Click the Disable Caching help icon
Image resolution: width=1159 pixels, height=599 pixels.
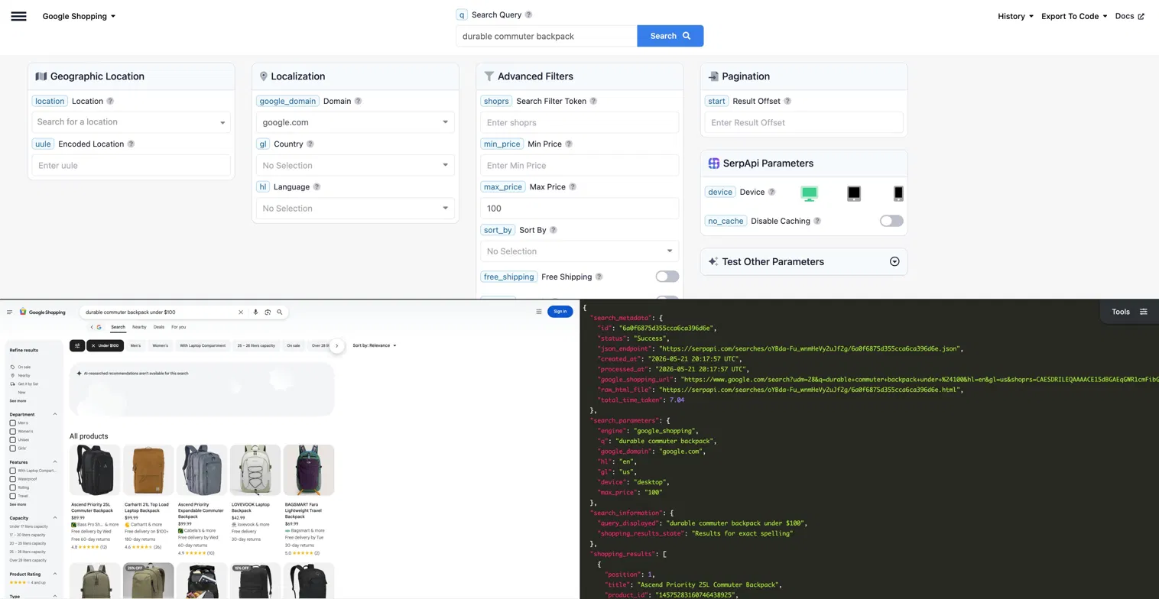click(817, 221)
